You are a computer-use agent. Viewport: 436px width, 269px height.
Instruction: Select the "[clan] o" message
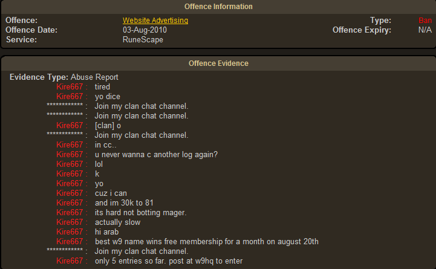click(x=108, y=126)
